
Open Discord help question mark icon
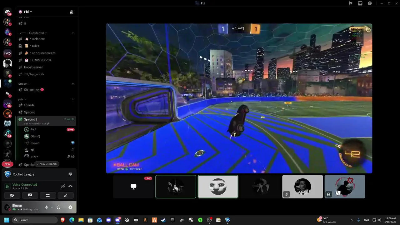[370, 3]
